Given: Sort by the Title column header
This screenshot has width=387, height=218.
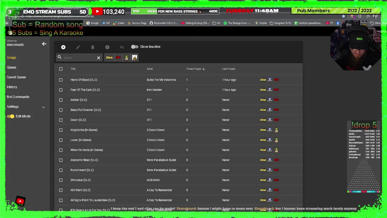Looking at the screenshot, I should (x=73, y=69).
